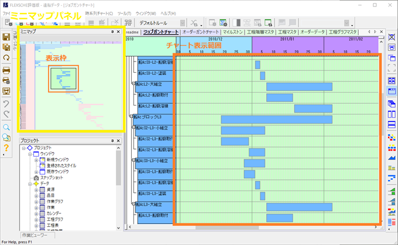Click the Undo arrow icon
The height and width of the screenshot is (245, 398).
(6, 103)
